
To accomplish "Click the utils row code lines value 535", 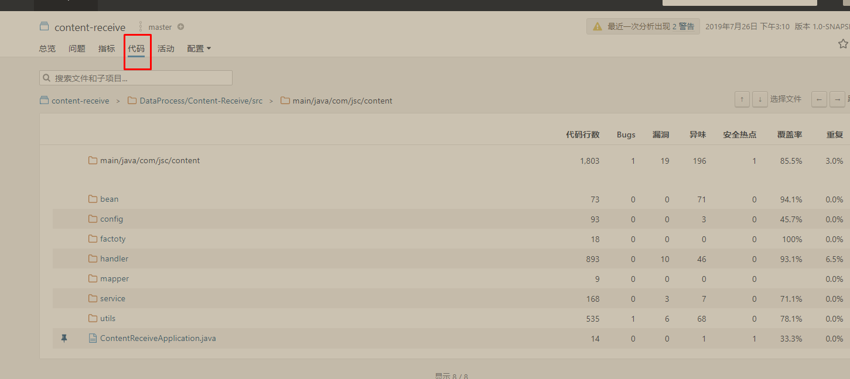I will coord(593,318).
